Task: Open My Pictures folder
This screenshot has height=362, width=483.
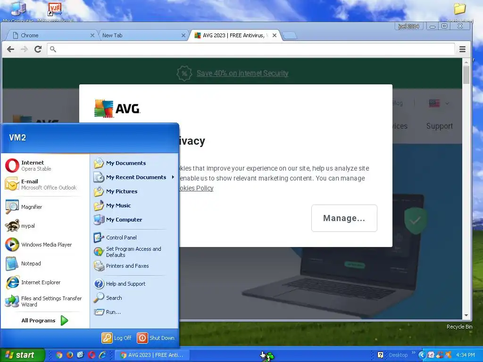Action: point(134,191)
